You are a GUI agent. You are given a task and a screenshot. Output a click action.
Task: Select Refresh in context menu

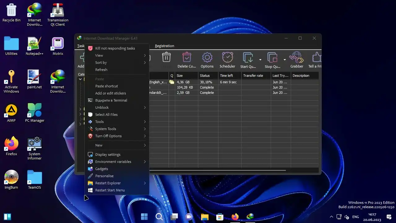[x=117, y=70]
